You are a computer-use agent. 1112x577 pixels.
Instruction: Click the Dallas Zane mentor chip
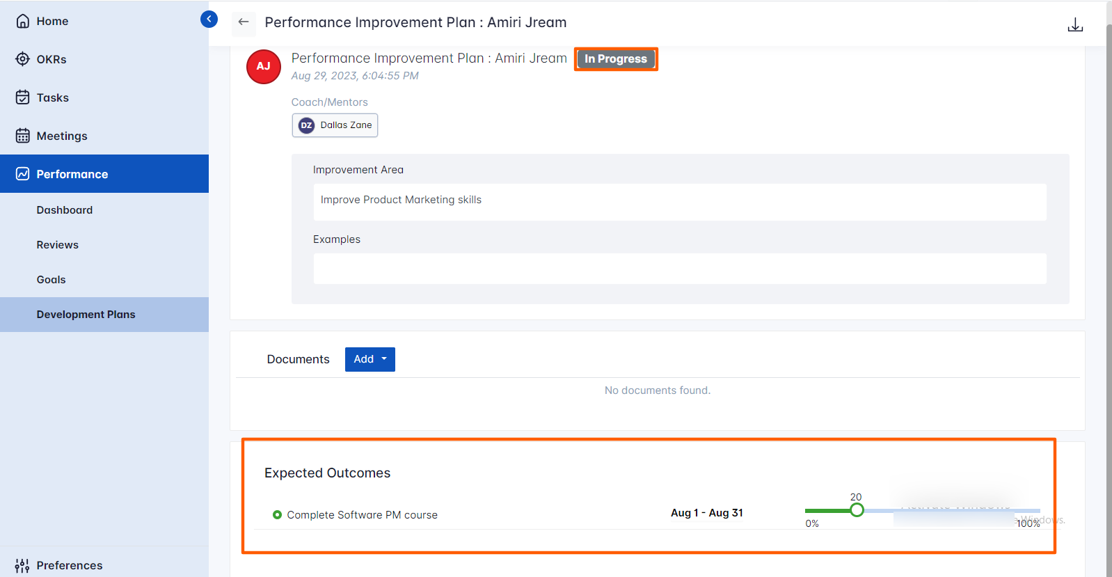[x=335, y=125]
